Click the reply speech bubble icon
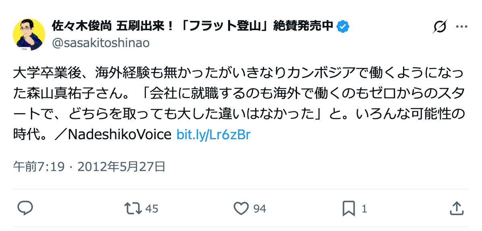This screenshot has height=231, width=482. click(25, 208)
